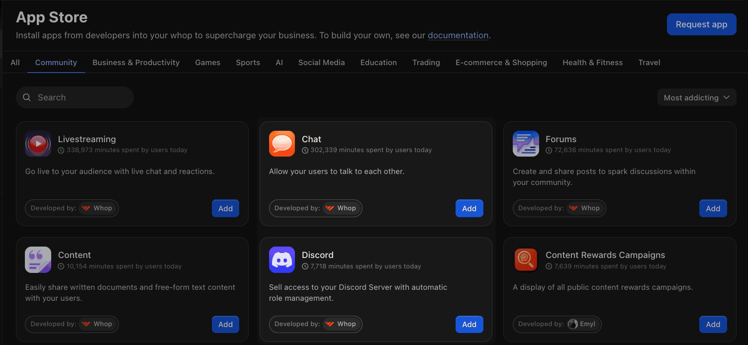
Task: Select the Health & Fitness tab
Action: click(x=593, y=63)
